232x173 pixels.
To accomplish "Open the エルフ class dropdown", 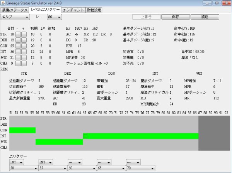I will [15, 17].
